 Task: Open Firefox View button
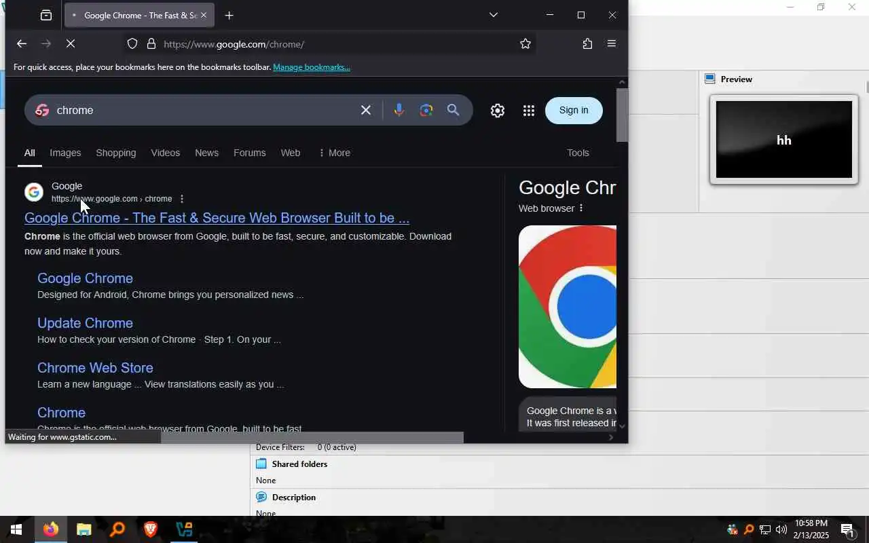(46, 15)
